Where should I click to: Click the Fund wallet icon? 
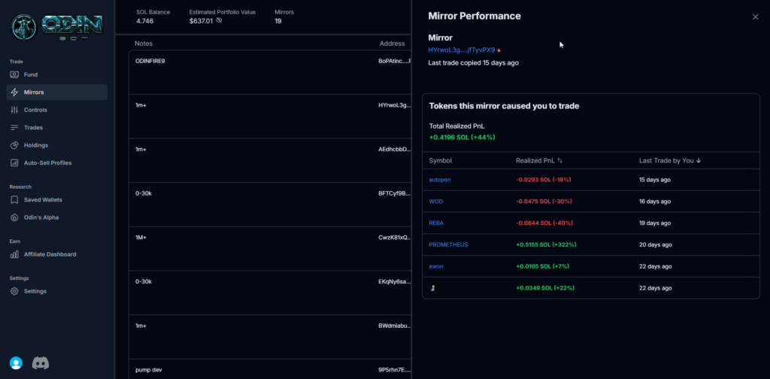click(15, 74)
